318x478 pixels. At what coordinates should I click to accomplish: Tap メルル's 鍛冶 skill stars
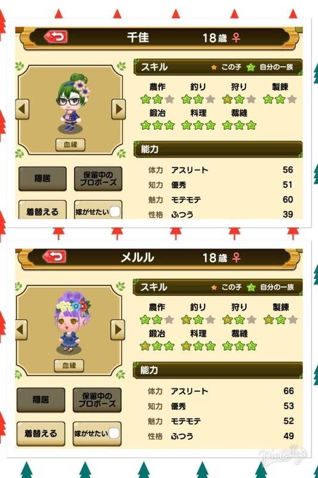click(x=157, y=346)
